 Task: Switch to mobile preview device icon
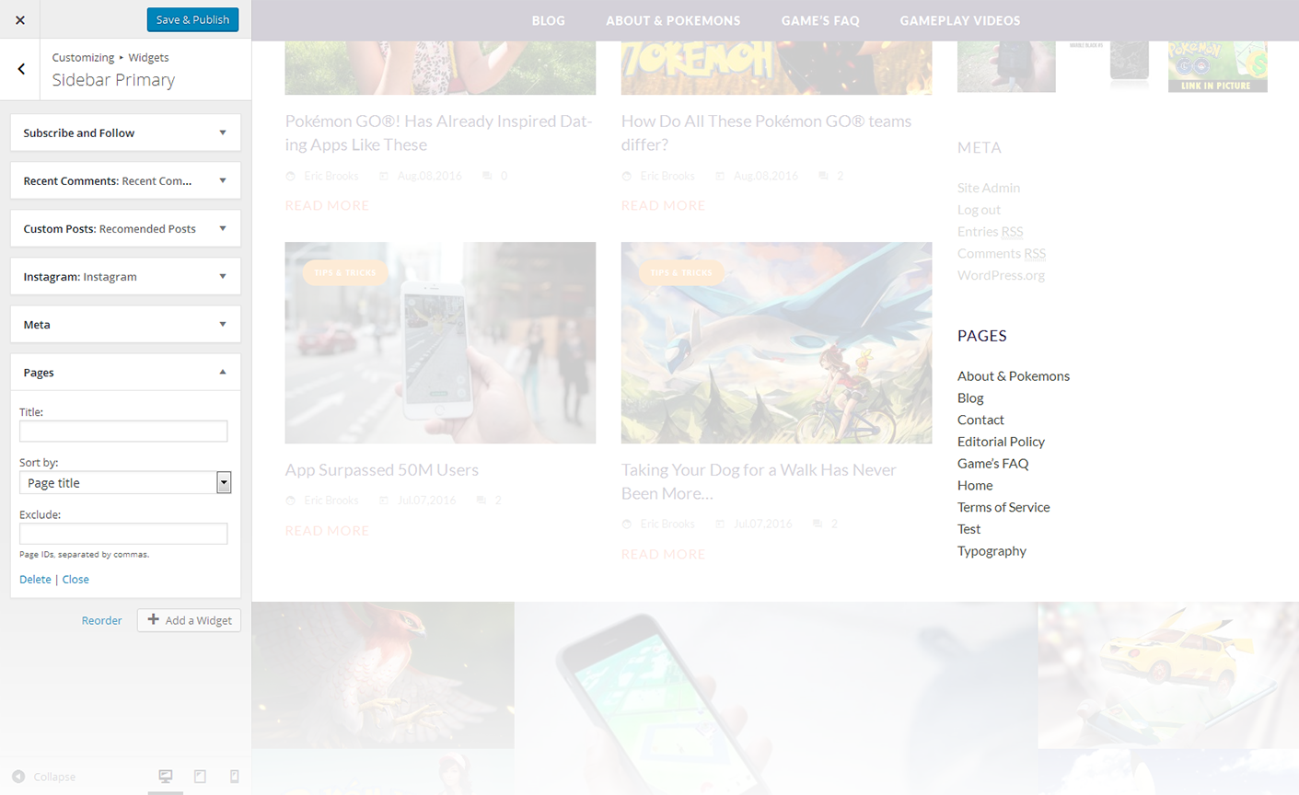234,777
